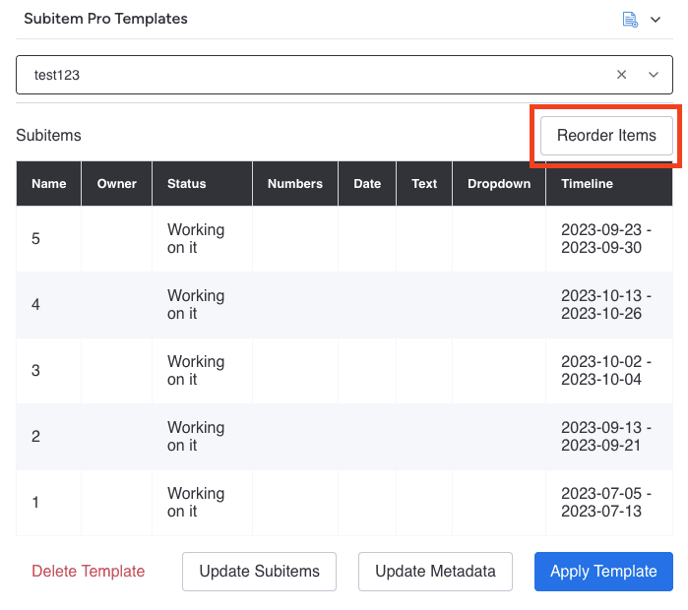Click Delete Template link

(x=89, y=571)
